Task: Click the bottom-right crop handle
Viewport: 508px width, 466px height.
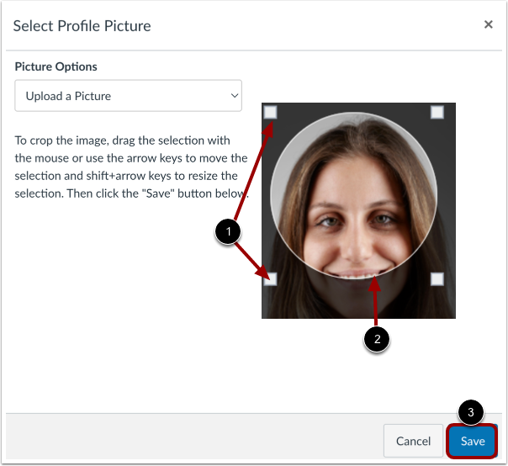Action: coord(437,279)
